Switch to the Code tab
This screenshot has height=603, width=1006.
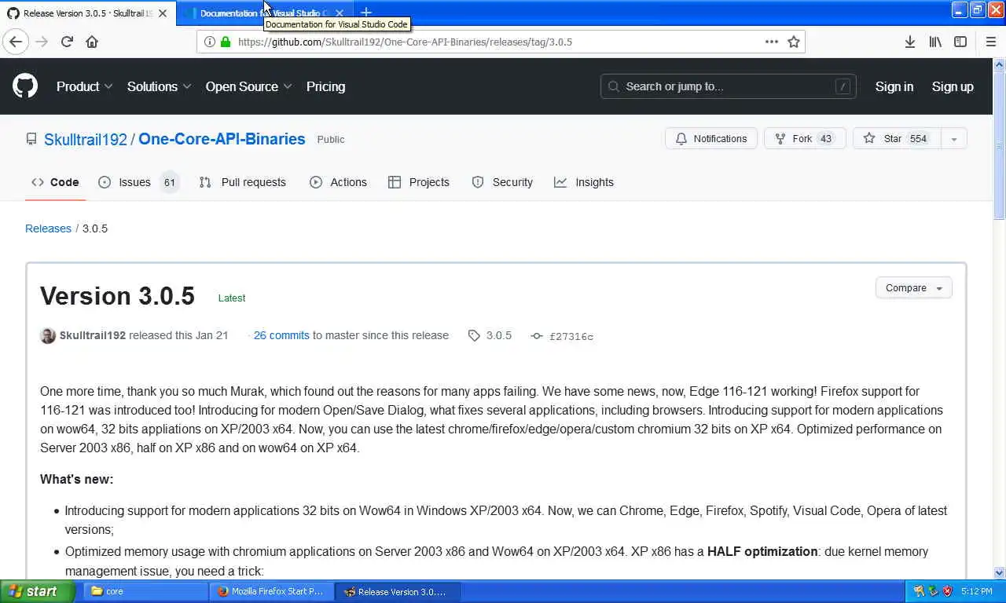click(x=55, y=182)
